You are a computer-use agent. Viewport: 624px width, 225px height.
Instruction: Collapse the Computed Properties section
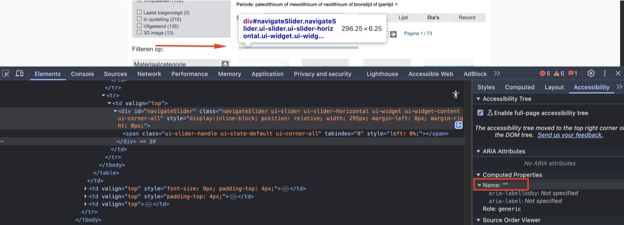point(478,175)
